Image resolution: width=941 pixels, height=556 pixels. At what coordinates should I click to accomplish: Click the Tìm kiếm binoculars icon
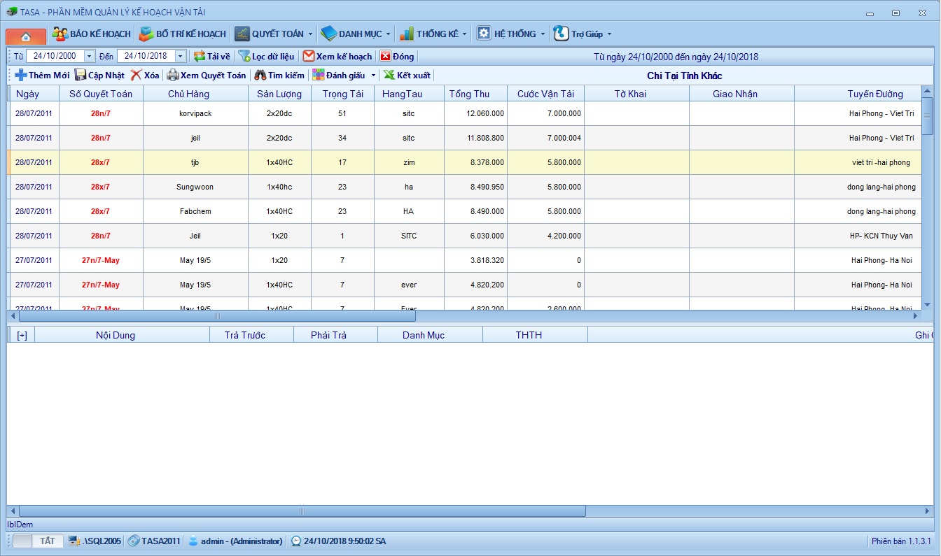point(260,76)
